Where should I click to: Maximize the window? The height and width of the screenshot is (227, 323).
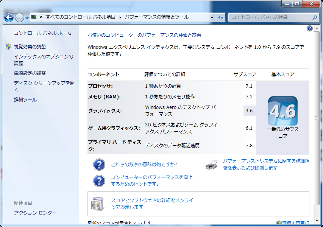[x=297, y=4]
